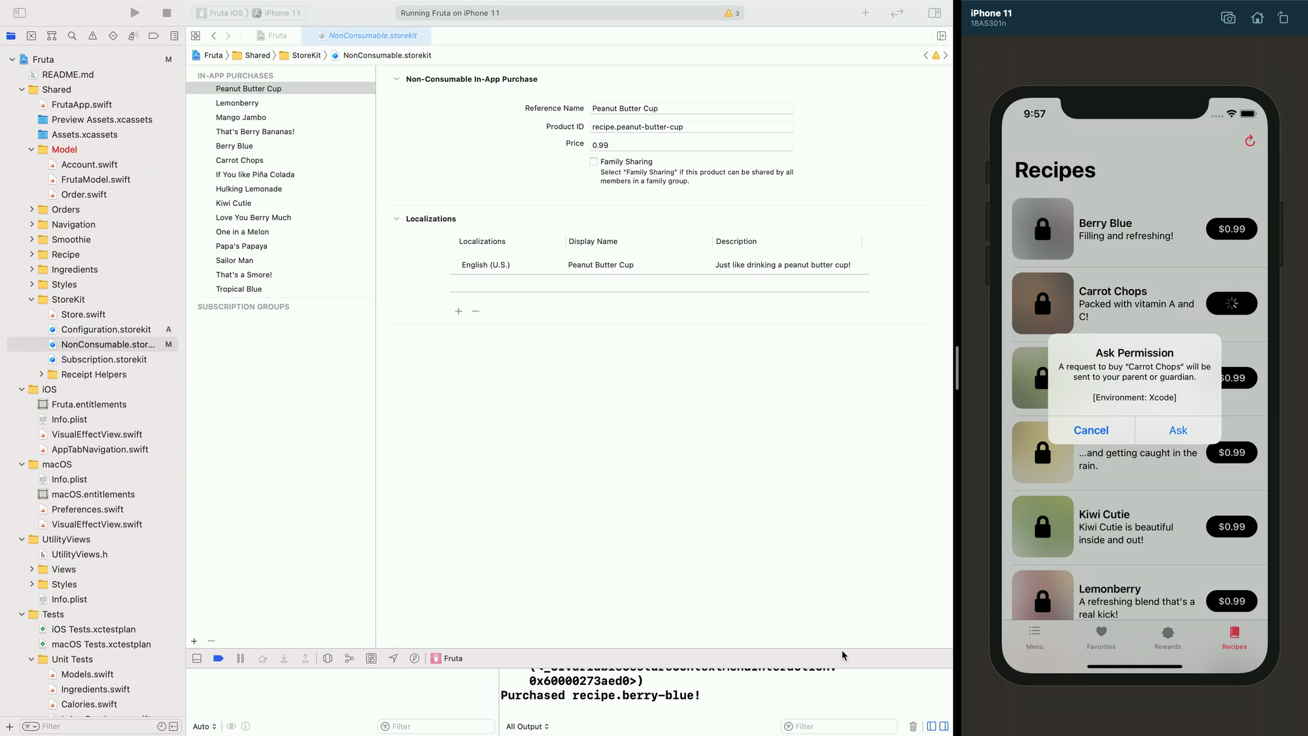Click the Price input field
This screenshot has width=1308, height=736.
tap(691, 145)
